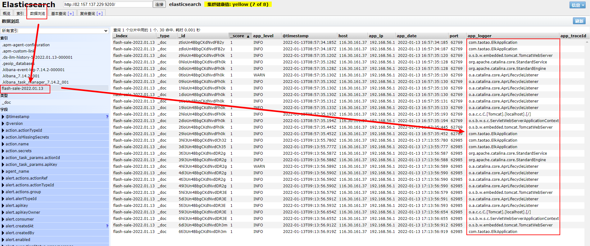This screenshot has width=590, height=246.
Task: Sort by the app_level column header
Action: 266,36
